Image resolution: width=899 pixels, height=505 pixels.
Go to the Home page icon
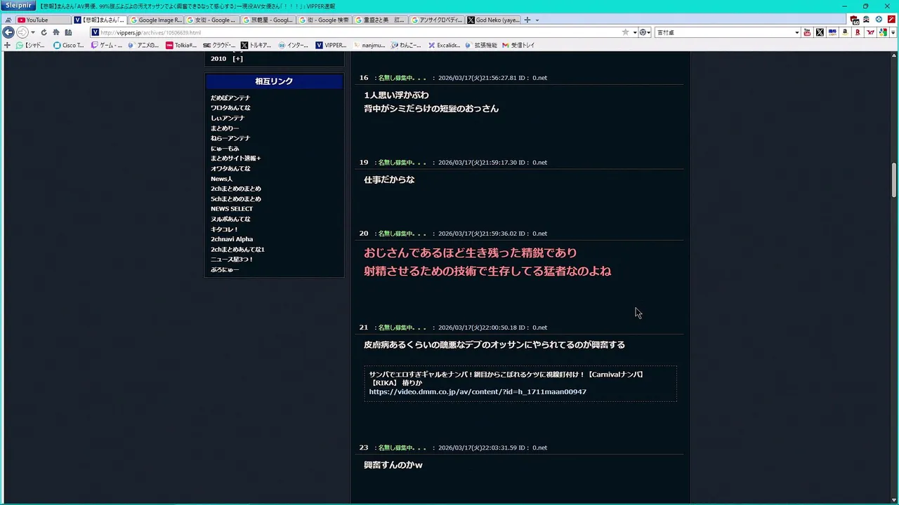click(56, 32)
